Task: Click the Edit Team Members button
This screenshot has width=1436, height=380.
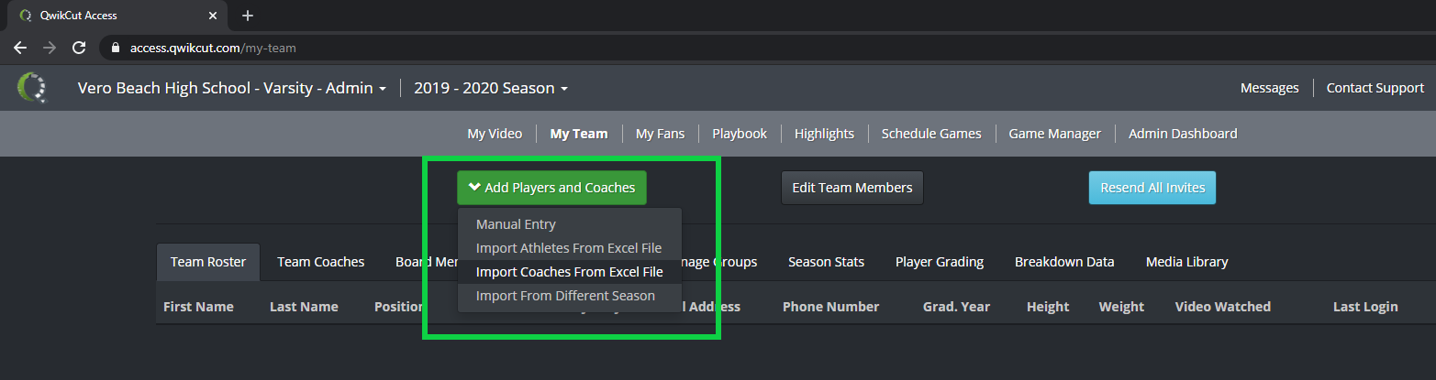Action: 852,188
